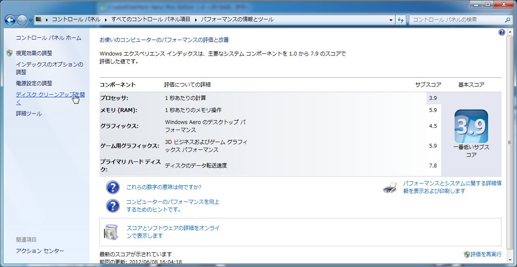Open 詳細情報を表示および印刷します link

(452, 187)
